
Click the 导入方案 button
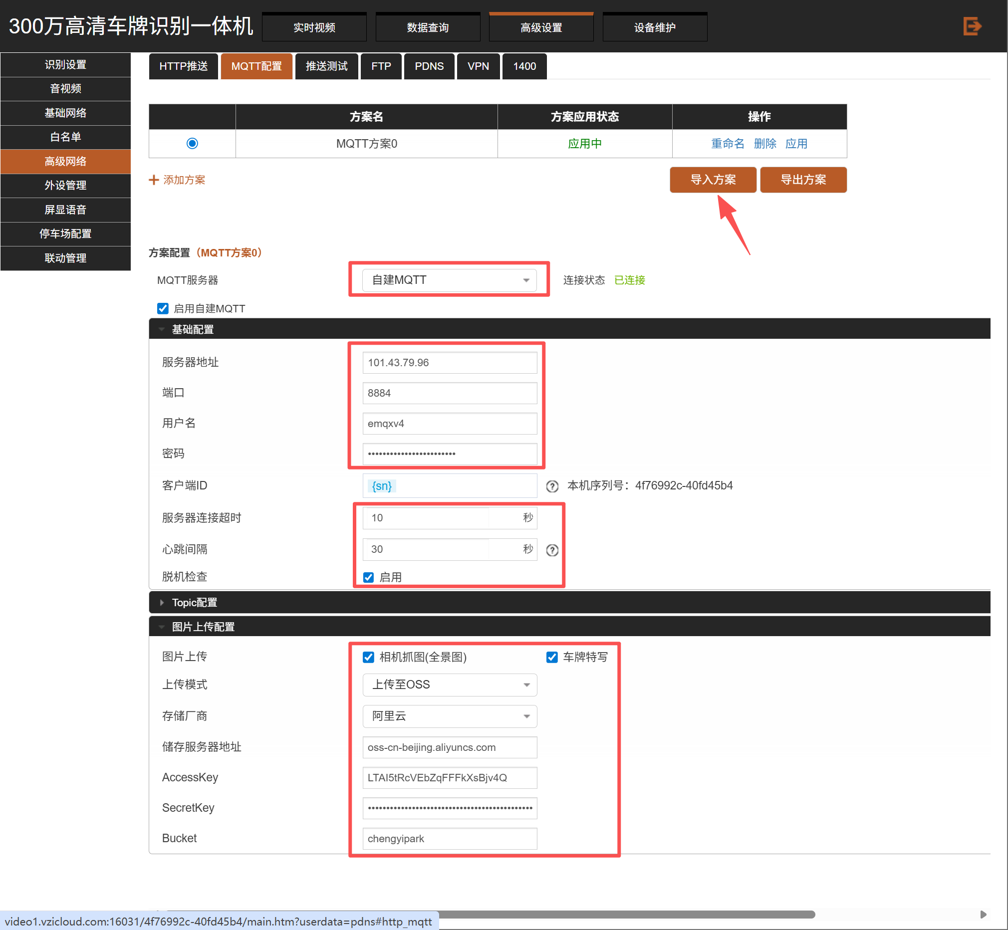pyautogui.click(x=713, y=180)
